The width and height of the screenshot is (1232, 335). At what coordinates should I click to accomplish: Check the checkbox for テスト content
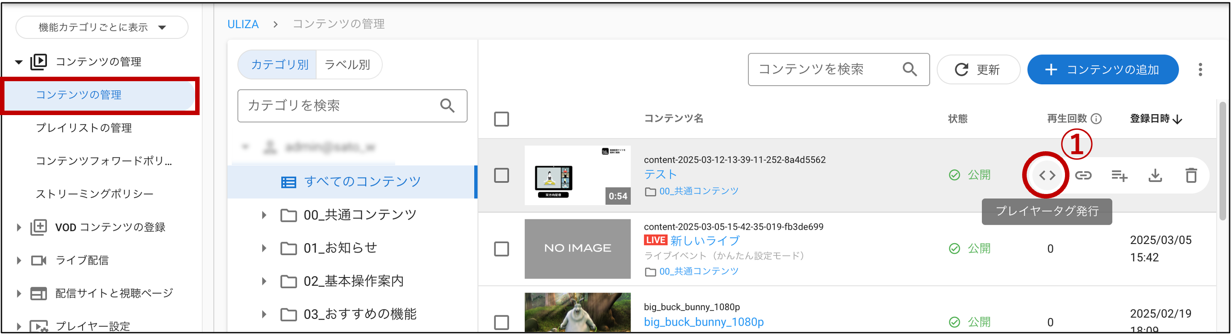pyautogui.click(x=501, y=175)
